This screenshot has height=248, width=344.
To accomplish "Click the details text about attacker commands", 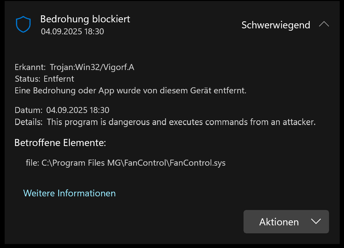I will tap(181, 122).
